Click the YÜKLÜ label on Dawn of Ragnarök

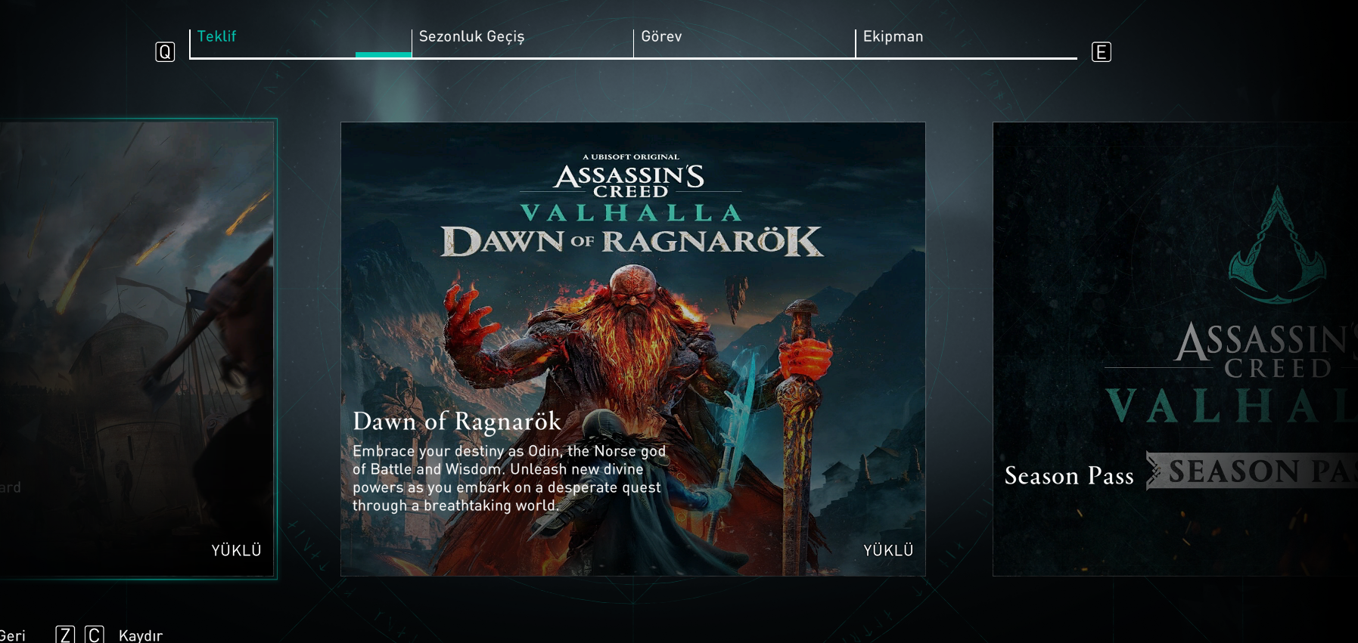(888, 551)
